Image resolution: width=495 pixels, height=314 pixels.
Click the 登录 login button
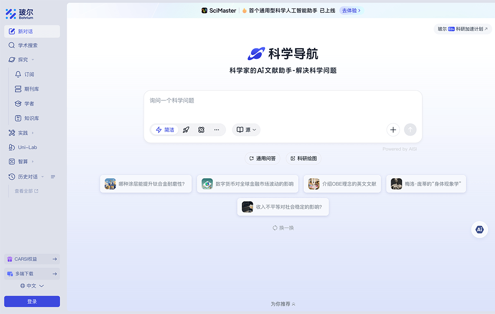(32, 301)
